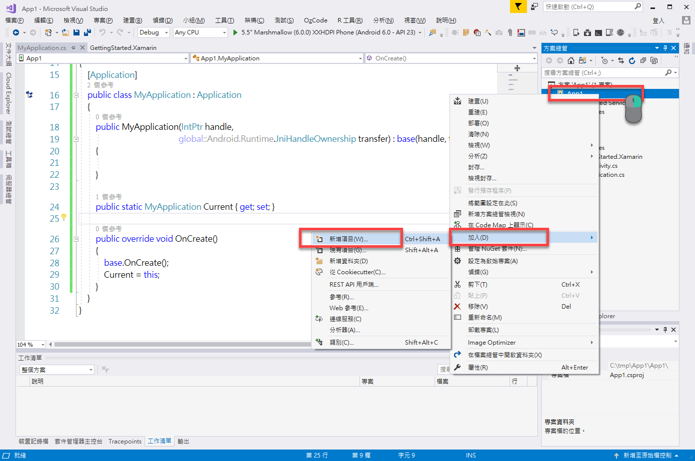Click the Home icon in Solution Explorer
Viewport: 695px width, 461px height.
tap(570, 60)
